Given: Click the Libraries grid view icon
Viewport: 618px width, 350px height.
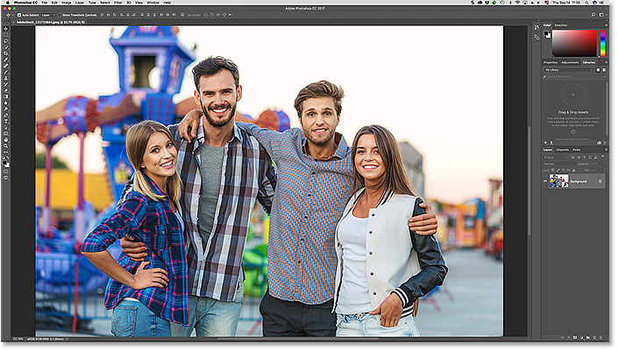Looking at the screenshot, I should (598, 70).
